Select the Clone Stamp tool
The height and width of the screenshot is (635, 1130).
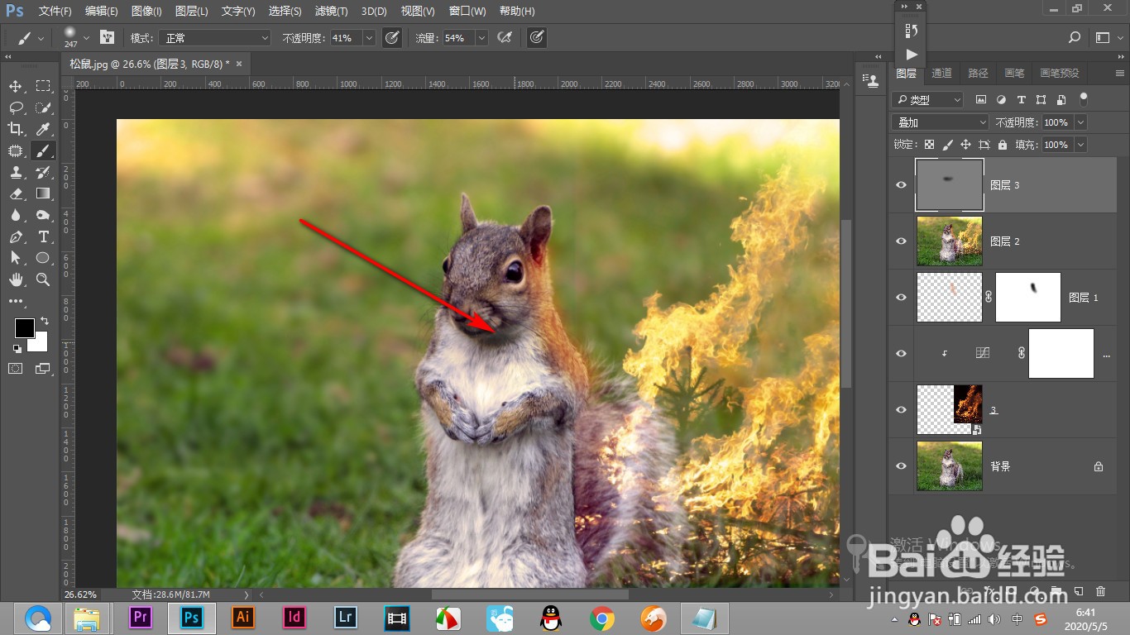(x=16, y=172)
